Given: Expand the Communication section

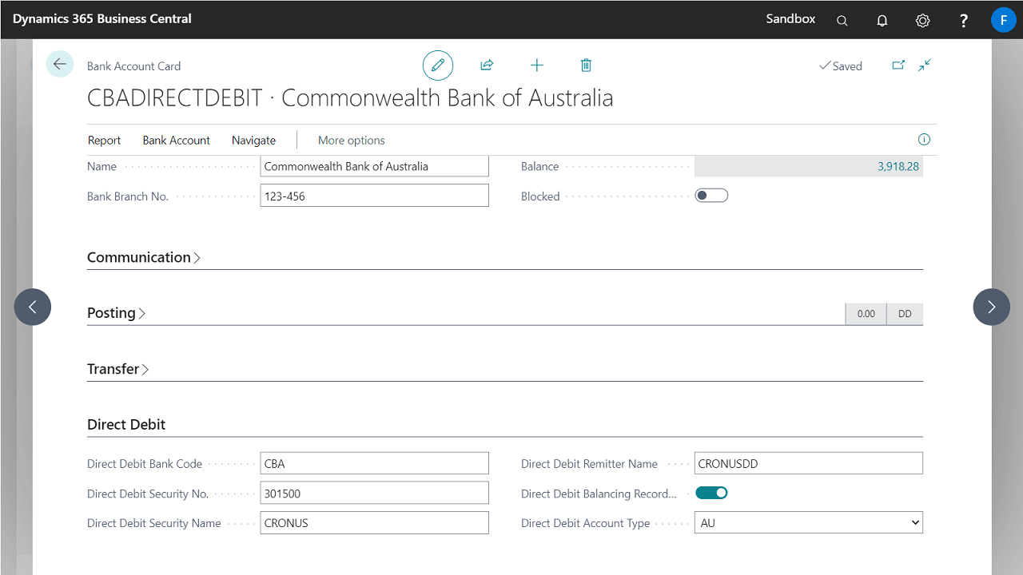Looking at the screenshot, I should click(x=143, y=257).
